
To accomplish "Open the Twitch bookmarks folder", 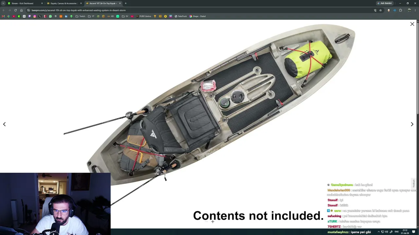I will pos(80,16).
